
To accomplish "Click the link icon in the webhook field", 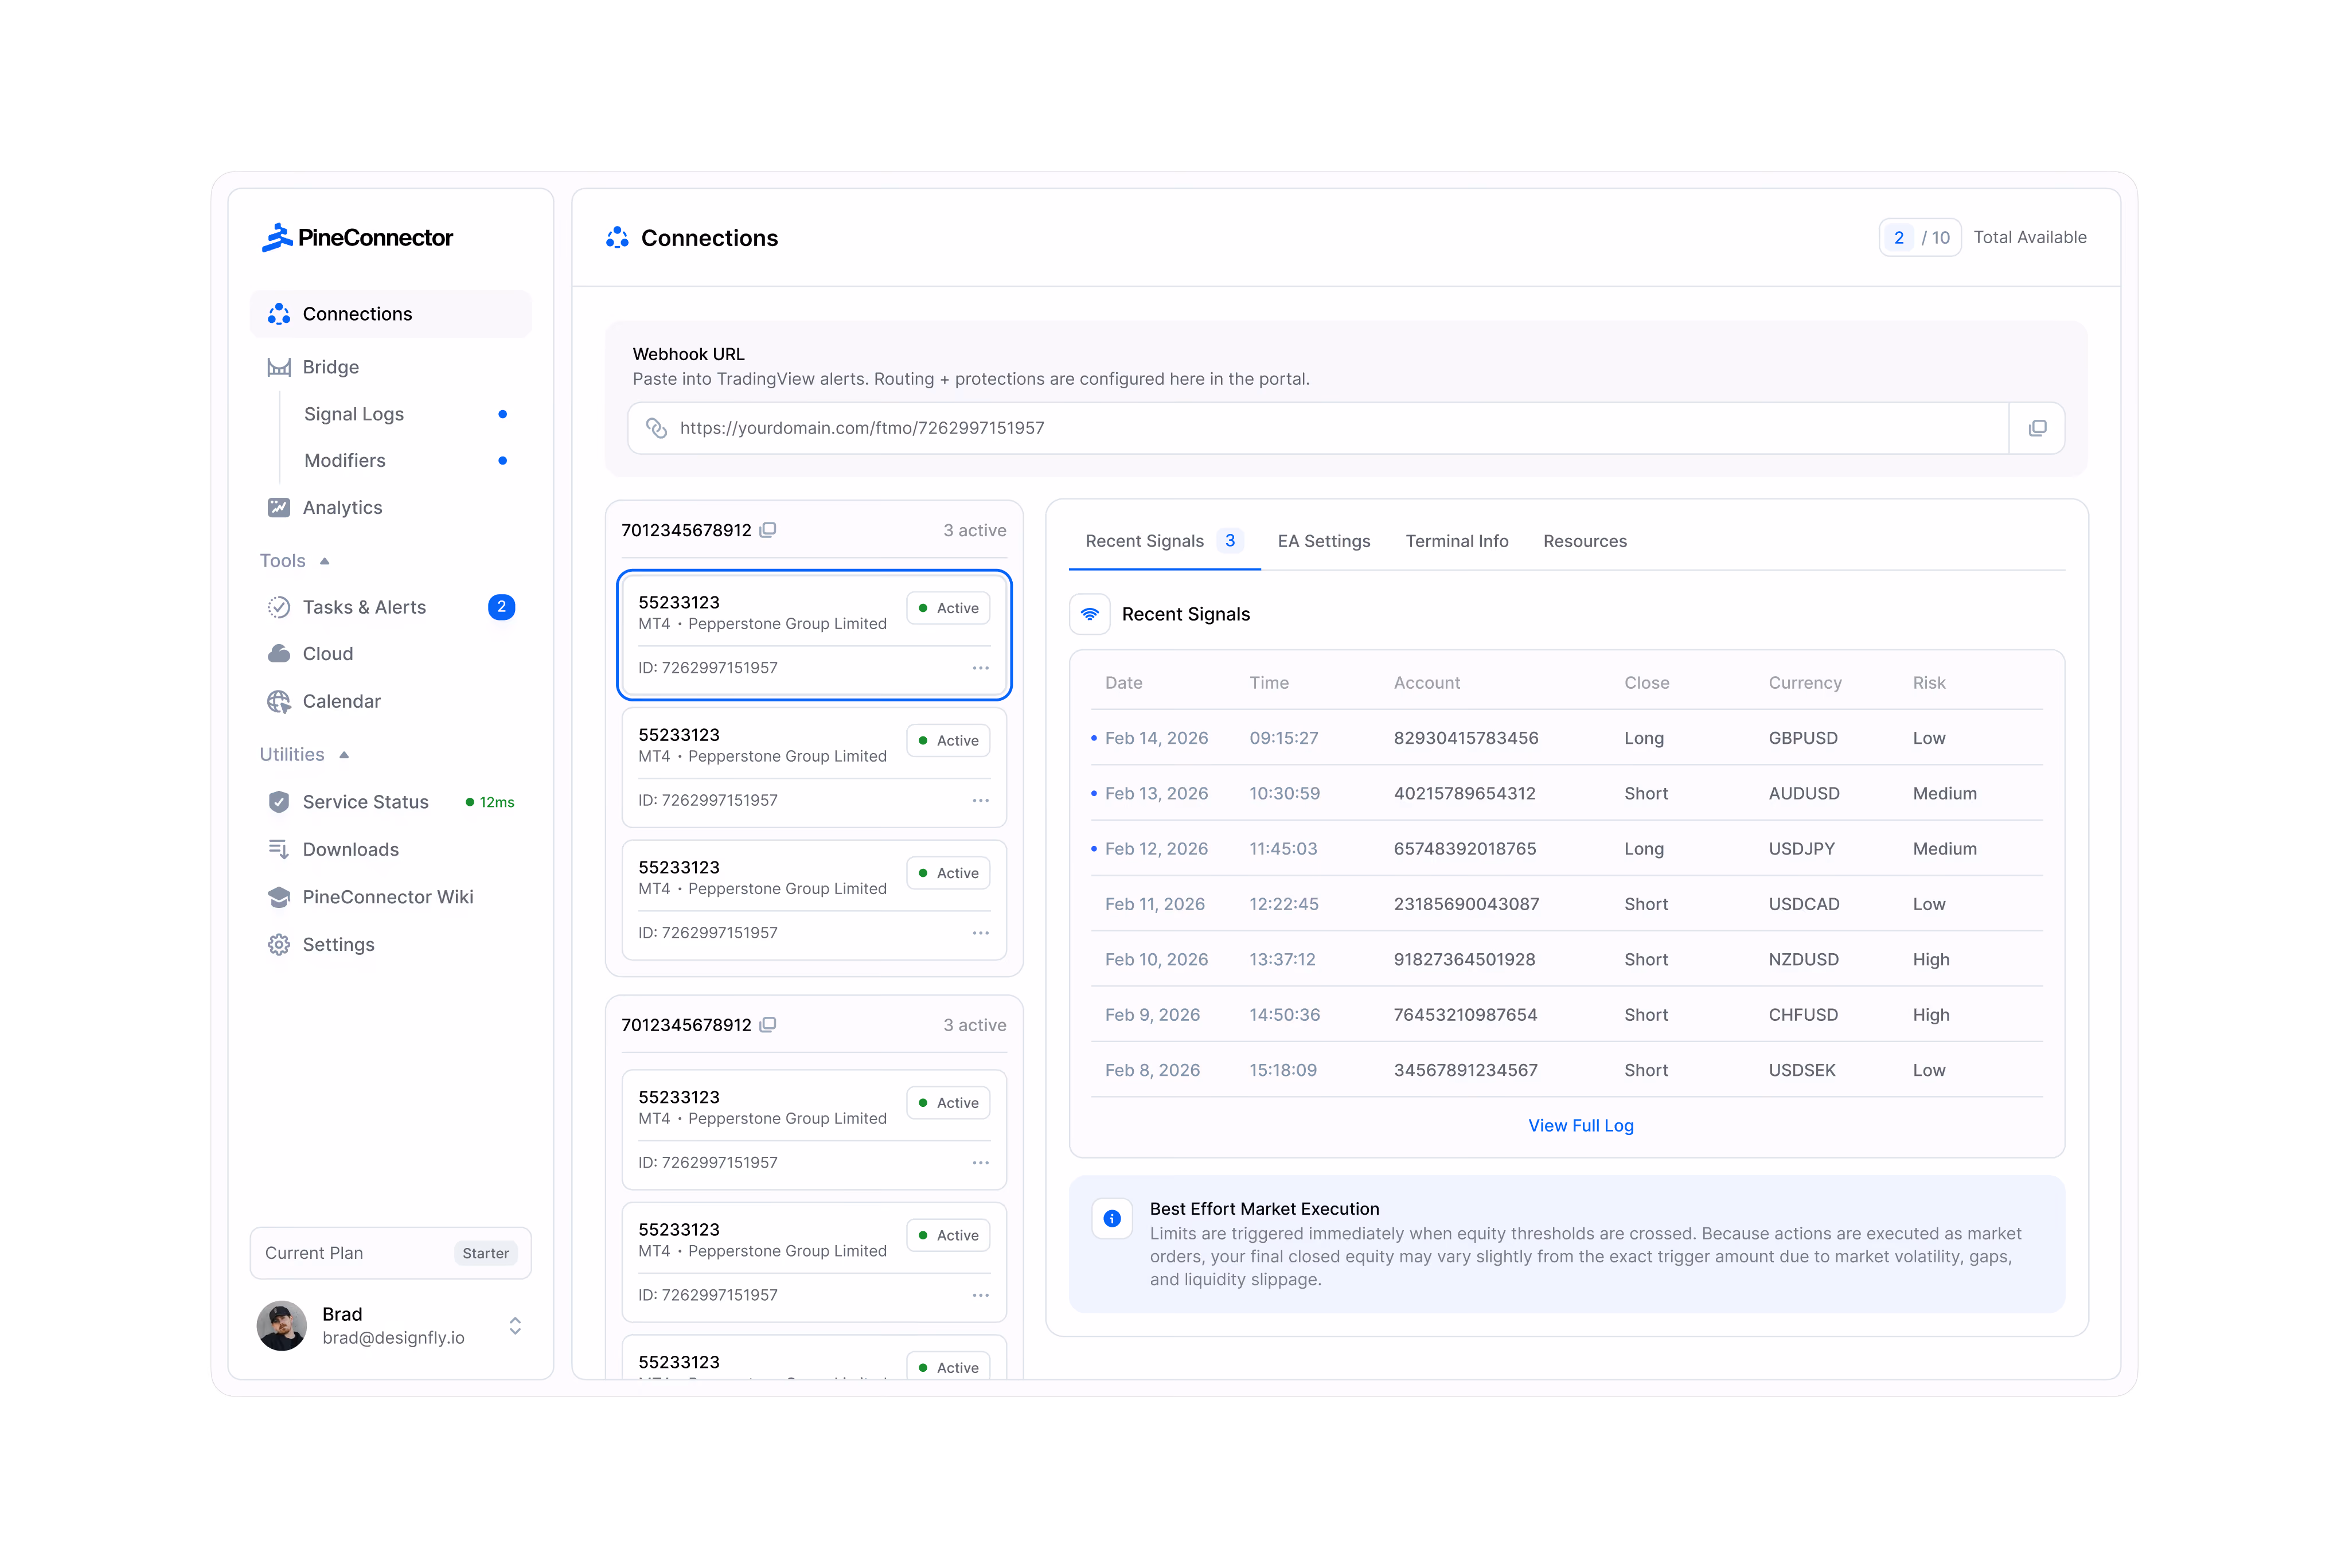I will point(656,428).
